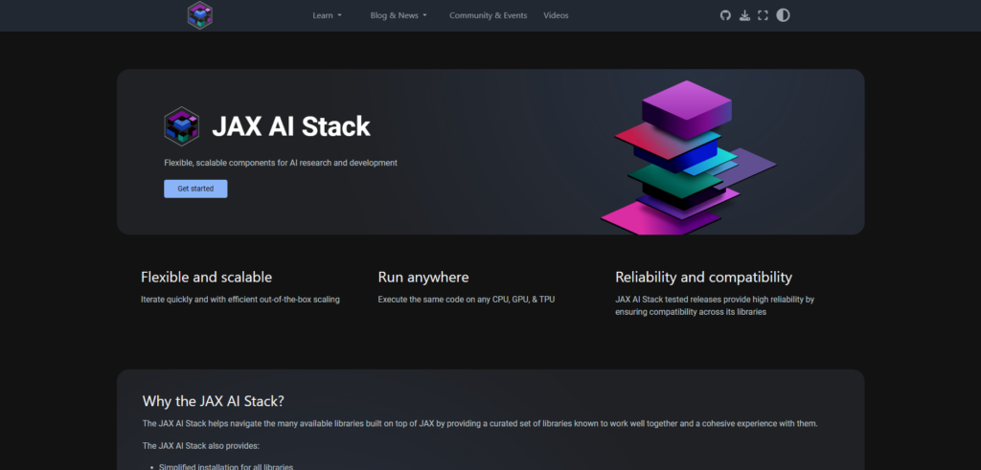This screenshot has width=981, height=470.
Task: Click the Simplified installation for all libraries bullet
Action: click(226, 467)
